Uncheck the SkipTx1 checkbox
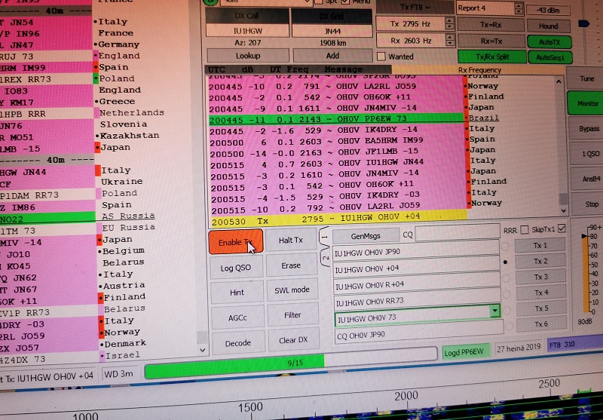Screen dimensions: 603x420 (562, 228)
